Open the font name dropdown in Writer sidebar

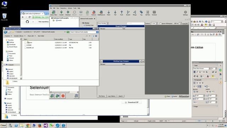coord(210,69)
